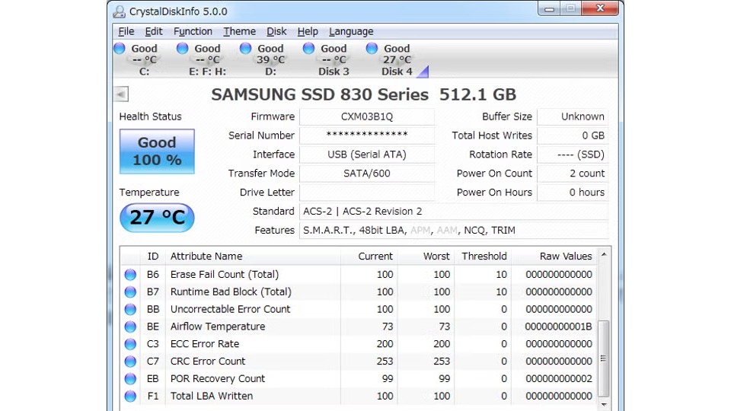Click the Airflow Temperature status orb
731x411 pixels.
130,327
